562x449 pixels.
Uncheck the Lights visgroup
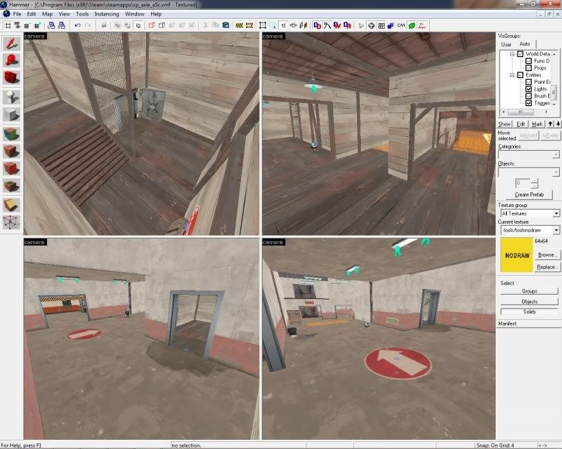tap(528, 89)
